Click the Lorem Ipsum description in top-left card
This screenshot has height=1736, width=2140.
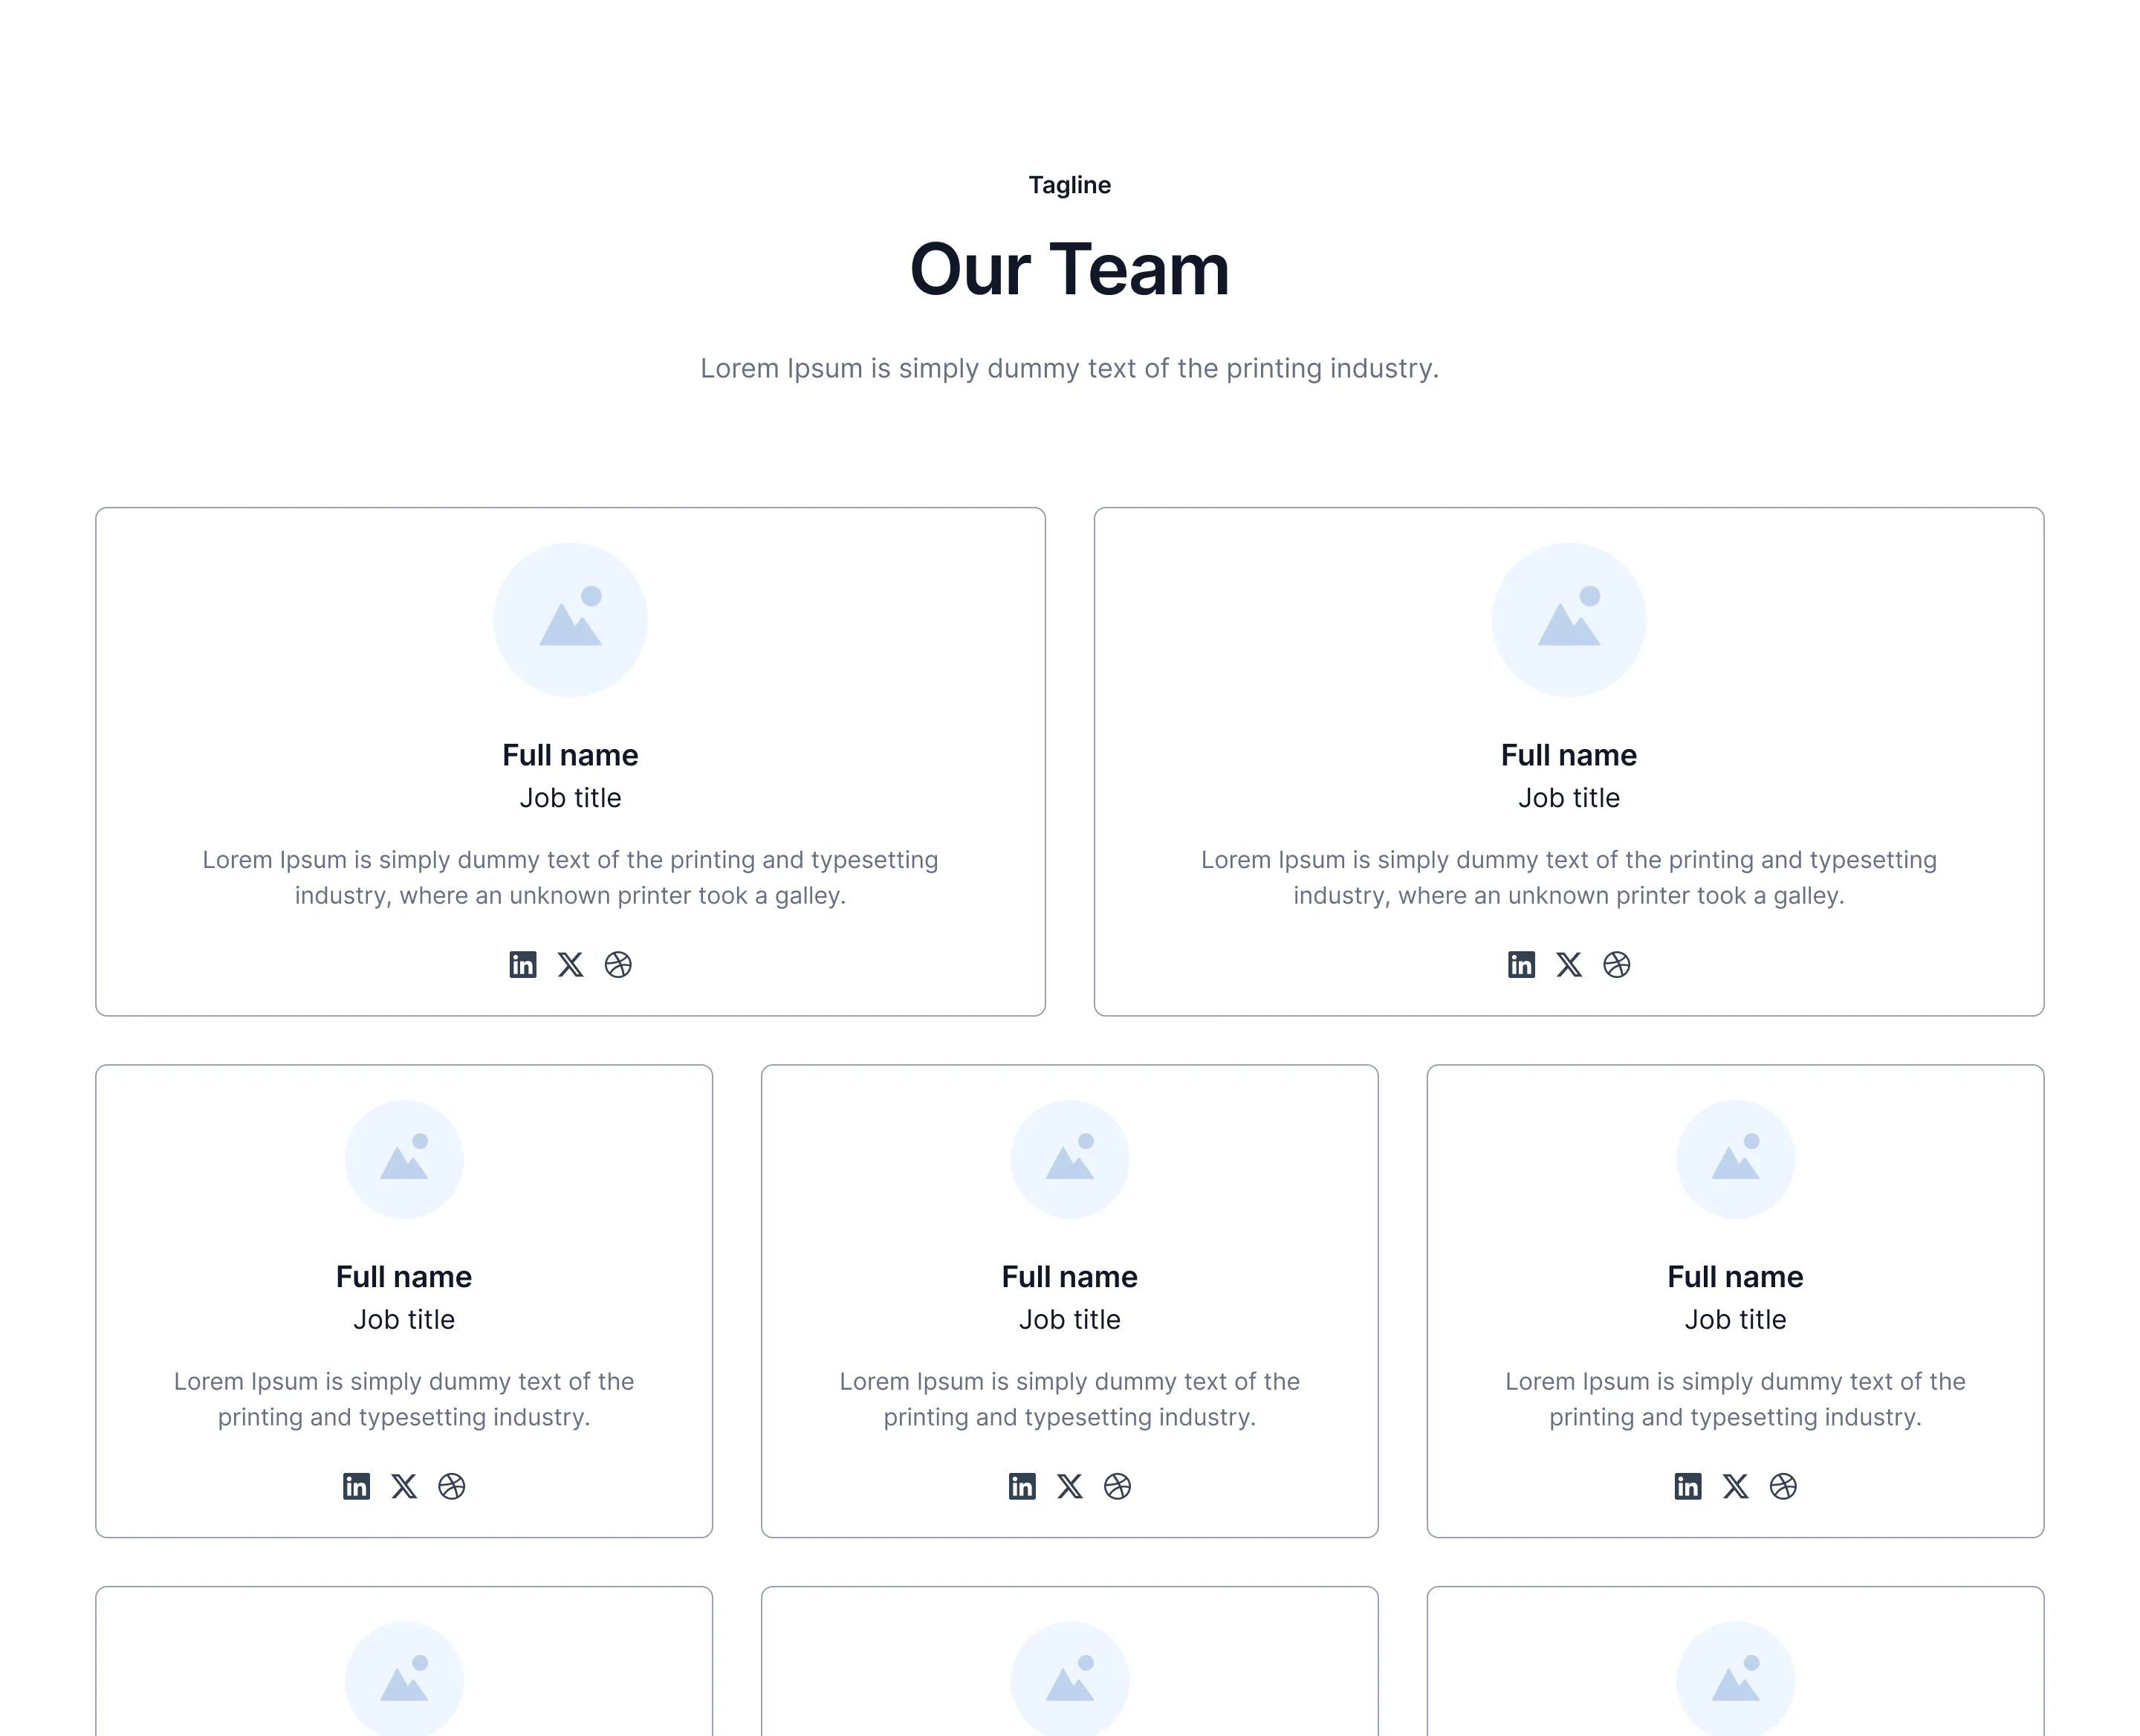coord(570,877)
